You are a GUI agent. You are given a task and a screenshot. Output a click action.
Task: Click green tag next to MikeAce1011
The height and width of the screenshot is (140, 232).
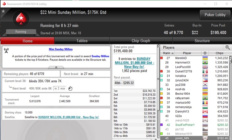click(162, 134)
